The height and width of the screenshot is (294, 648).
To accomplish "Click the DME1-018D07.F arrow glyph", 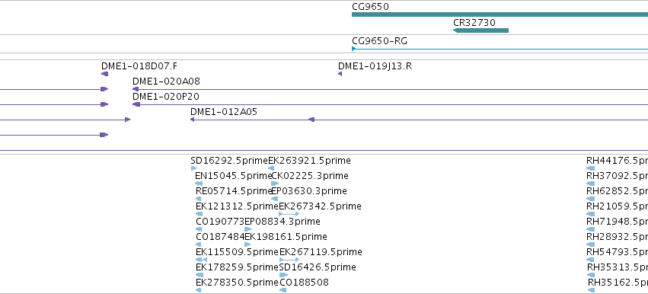I will coord(104,74).
